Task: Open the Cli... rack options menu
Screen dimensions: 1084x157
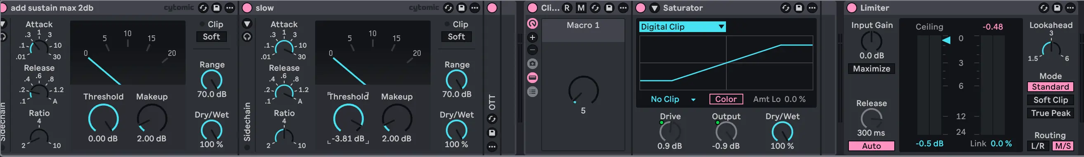Action: pos(623,7)
